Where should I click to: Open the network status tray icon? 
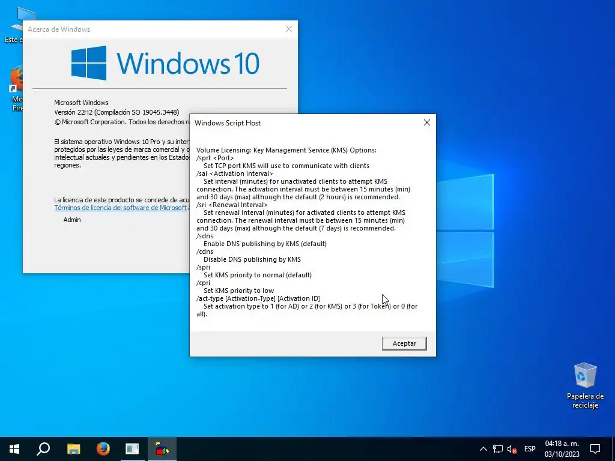click(498, 449)
